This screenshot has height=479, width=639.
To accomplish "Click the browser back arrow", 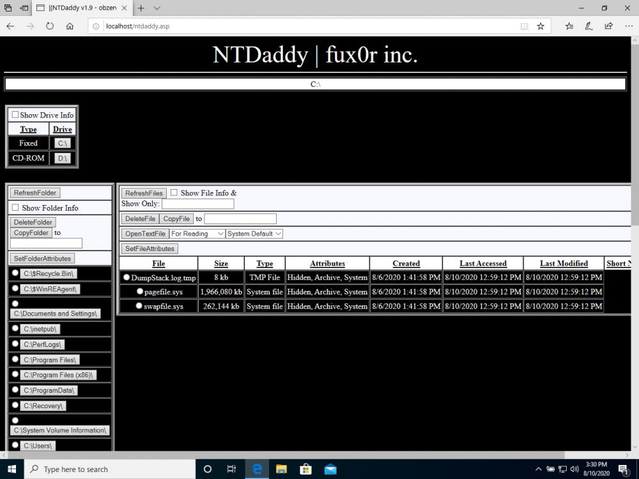I will (10, 26).
